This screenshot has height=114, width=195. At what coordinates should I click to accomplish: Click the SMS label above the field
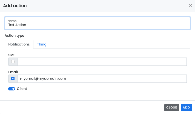[x=12, y=55]
